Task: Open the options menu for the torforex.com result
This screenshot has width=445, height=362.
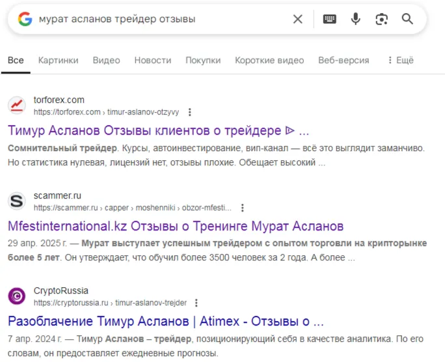Action: [190, 112]
